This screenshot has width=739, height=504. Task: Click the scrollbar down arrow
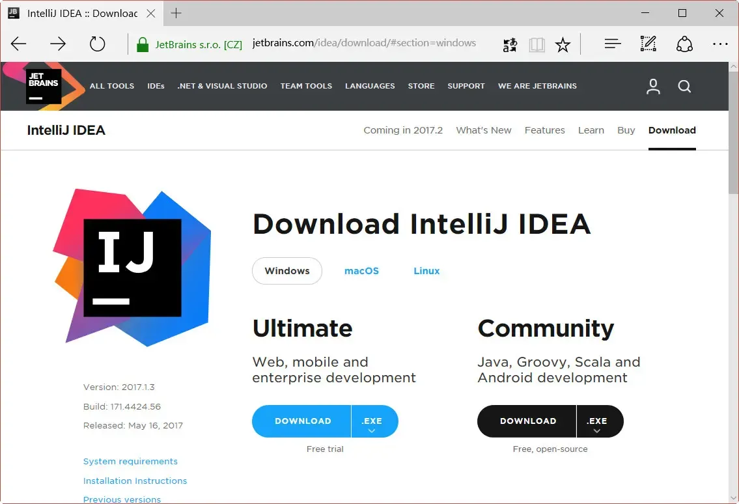pos(733,498)
